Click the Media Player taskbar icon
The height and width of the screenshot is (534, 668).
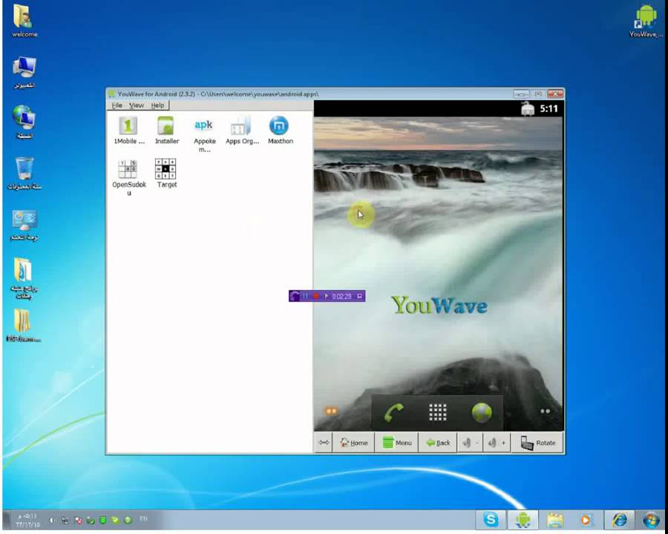pyautogui.click(x=586, y=519)
